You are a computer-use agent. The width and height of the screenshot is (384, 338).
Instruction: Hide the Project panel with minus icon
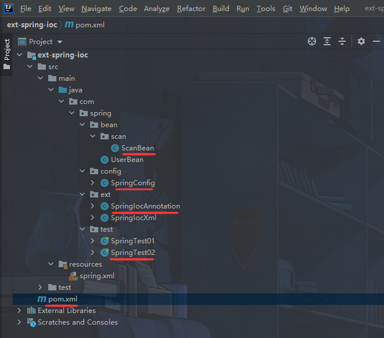(x=376, y=41)
